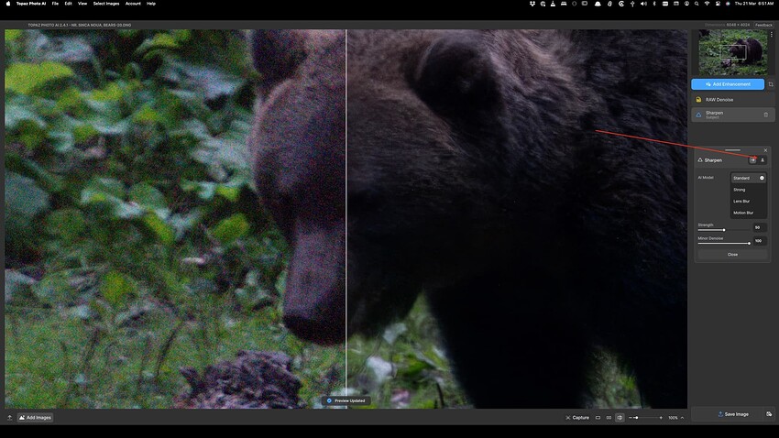The image size is (779, 438).
Task: Switch to side-by-side view layout
Action: 609,418
